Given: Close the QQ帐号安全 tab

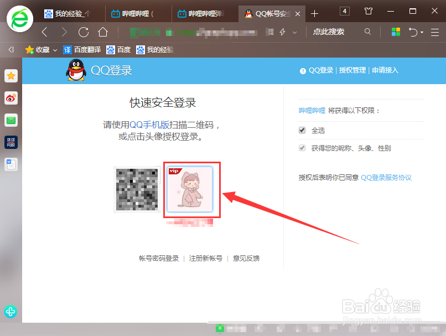Looking at the screenshot, I should coord(298,14).
